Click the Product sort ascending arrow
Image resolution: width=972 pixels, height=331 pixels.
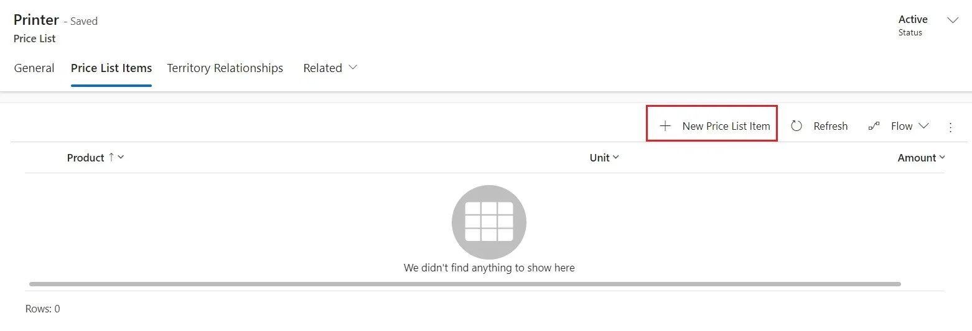pos(111,157)
